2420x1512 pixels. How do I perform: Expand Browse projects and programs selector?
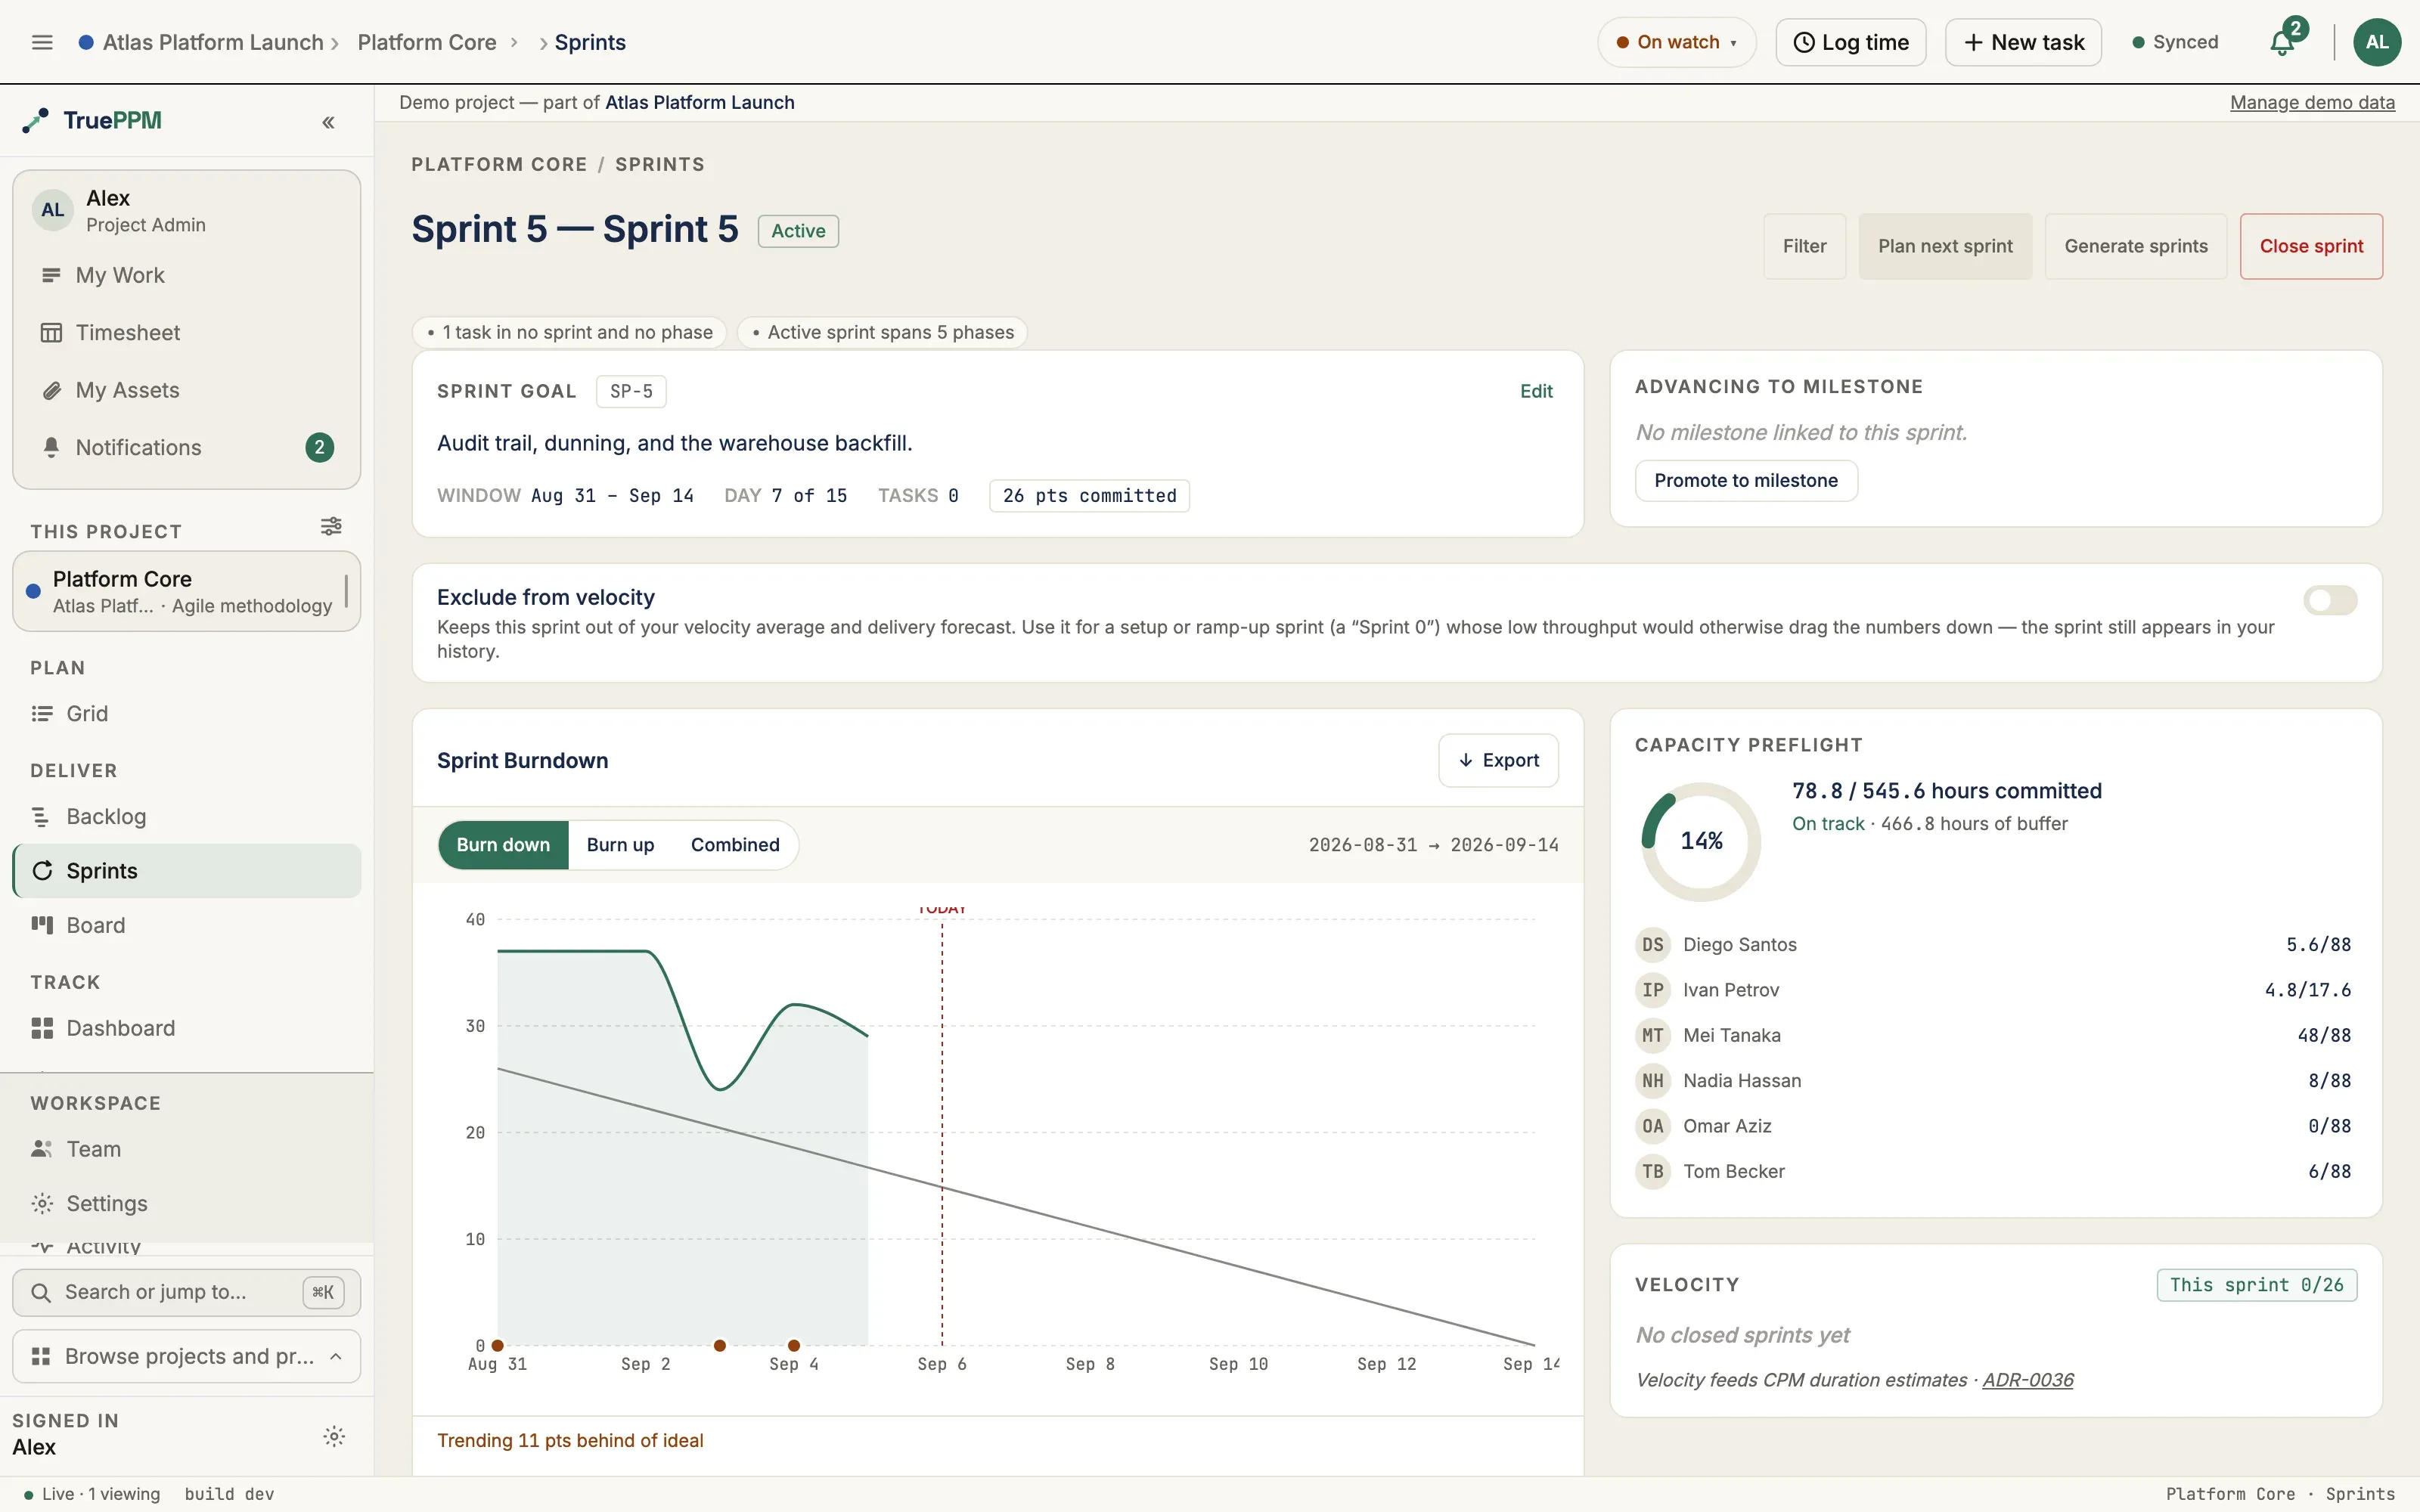(187, 1356)
